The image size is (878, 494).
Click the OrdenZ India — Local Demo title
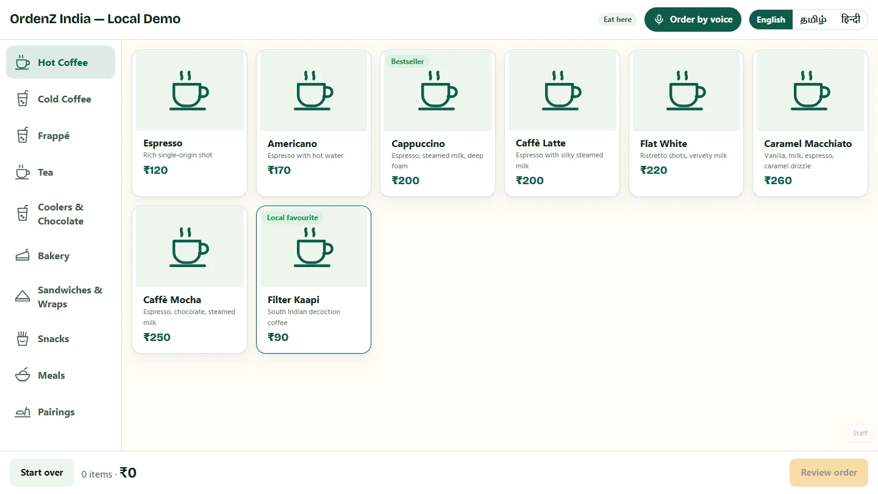(x=95, y=19)
